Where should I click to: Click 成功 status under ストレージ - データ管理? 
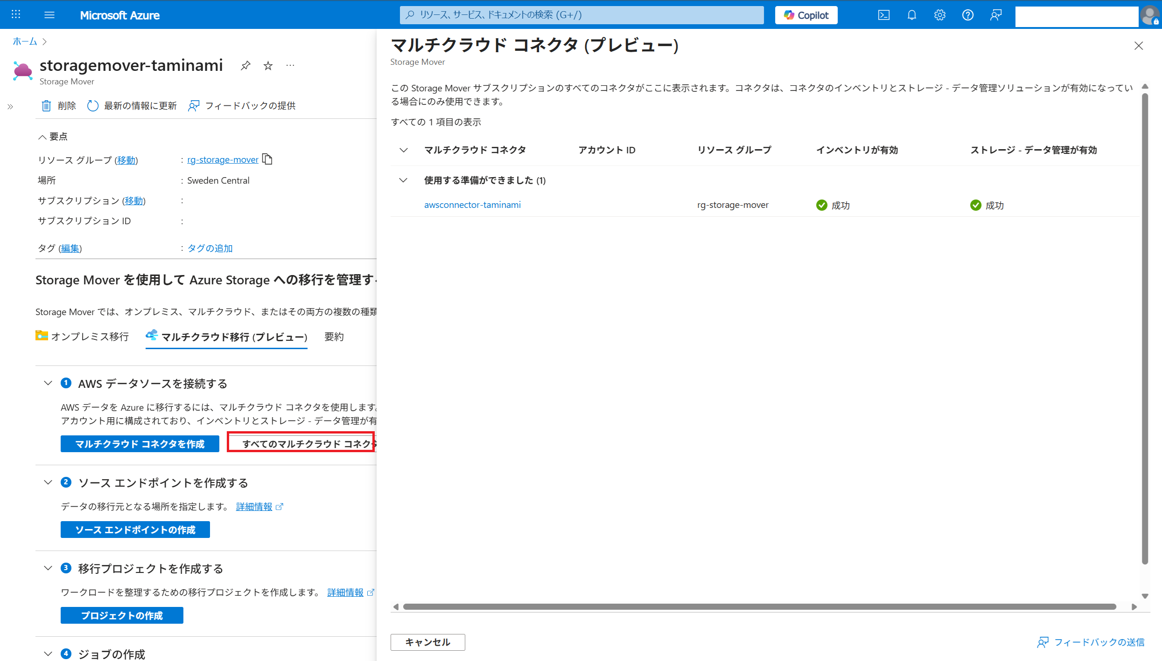click(x=987, y=206)
